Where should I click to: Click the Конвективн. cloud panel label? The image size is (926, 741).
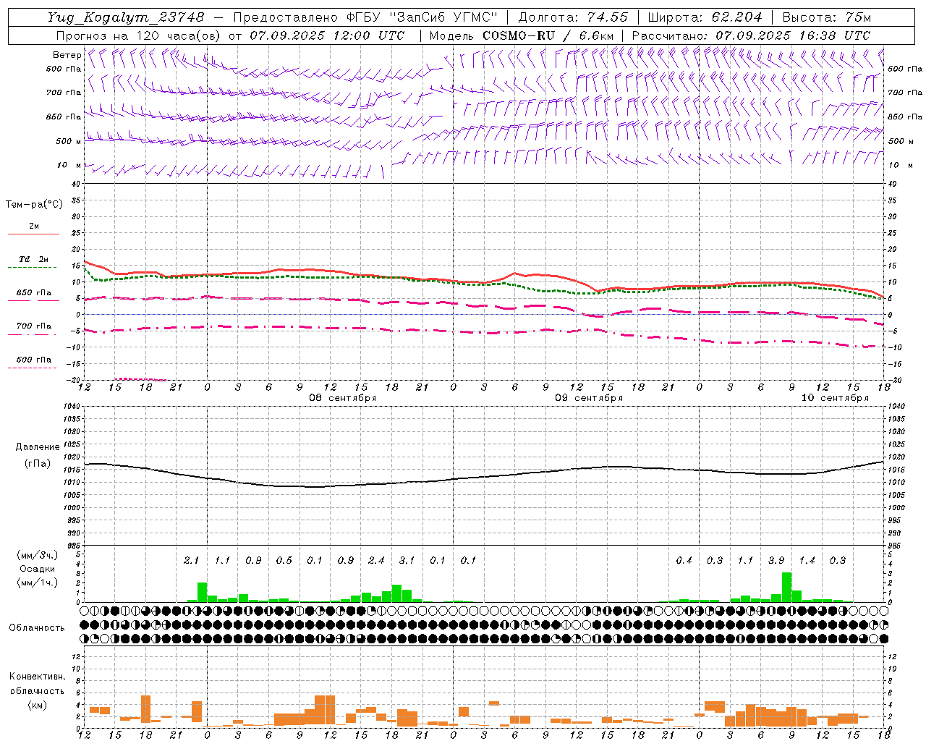click(x=38, y=677)
